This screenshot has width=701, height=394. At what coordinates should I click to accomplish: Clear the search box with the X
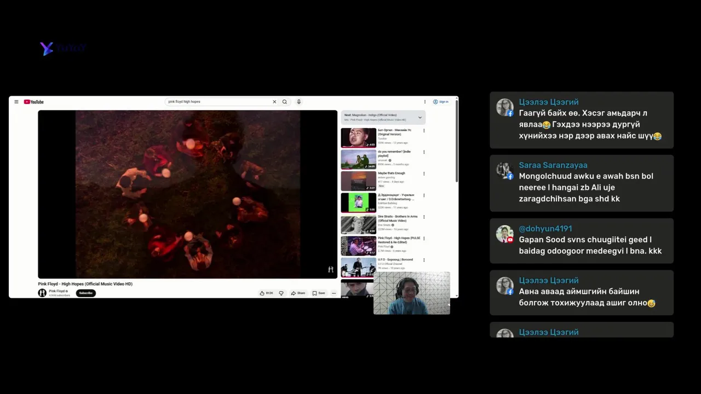click(274, 102)
